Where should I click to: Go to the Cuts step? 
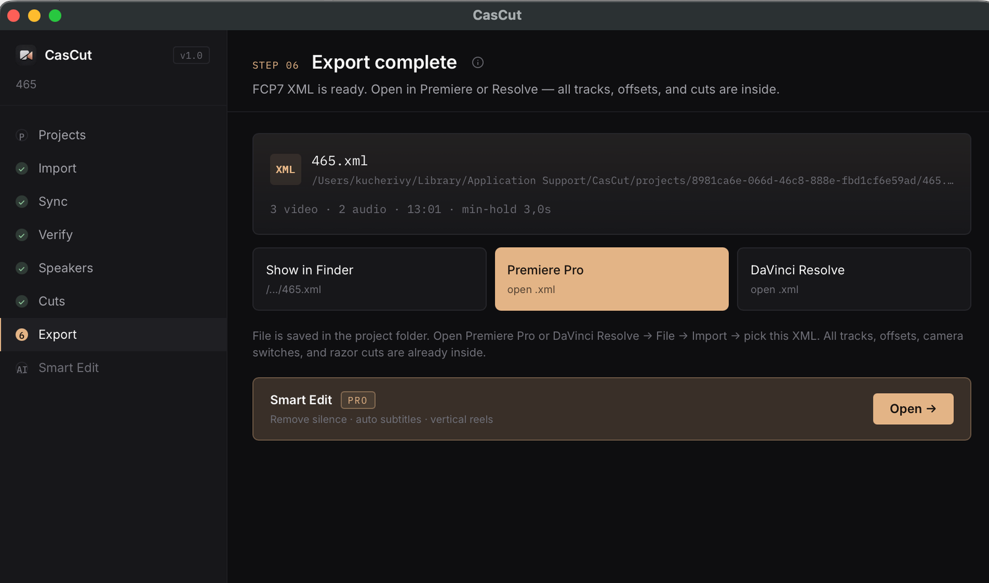pyautogui.click(x=114, y=301)
